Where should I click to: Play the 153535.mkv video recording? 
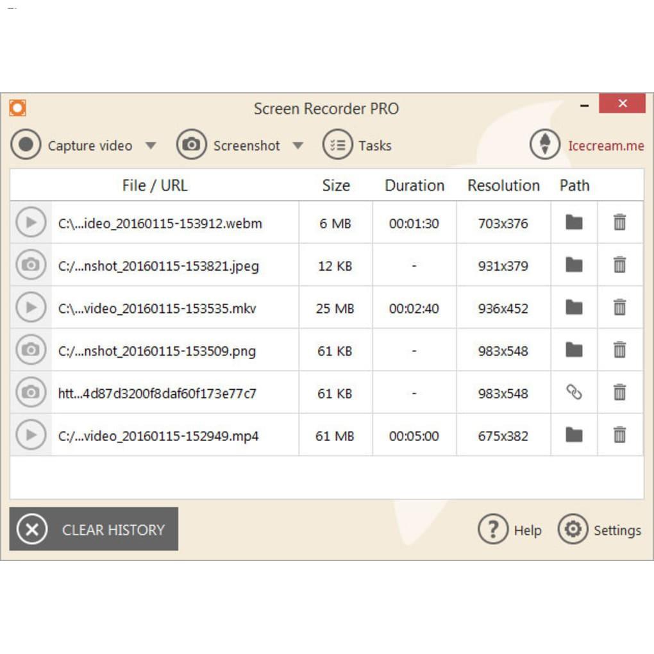[30, 308]
